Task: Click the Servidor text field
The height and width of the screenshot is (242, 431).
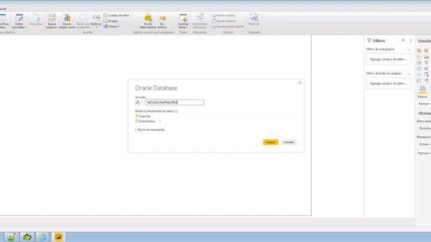Action: 175,102
